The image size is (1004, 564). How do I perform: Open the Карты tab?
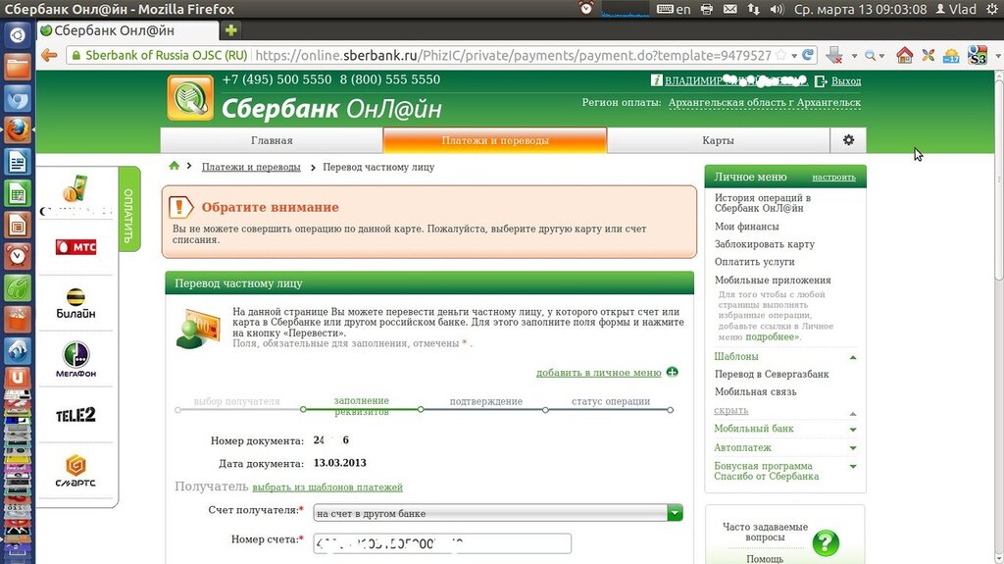coord(718,140)
